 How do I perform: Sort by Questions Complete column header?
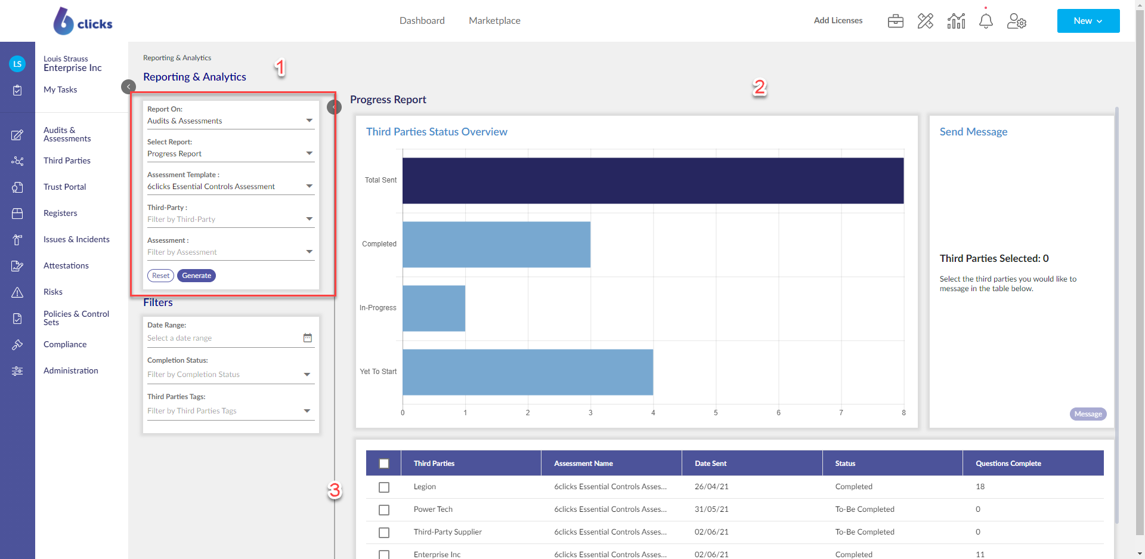[x=1033, y=464]
